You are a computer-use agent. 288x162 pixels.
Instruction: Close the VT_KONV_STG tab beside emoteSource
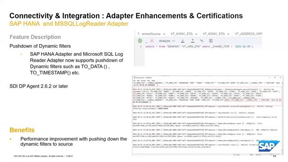pos(196,34)
